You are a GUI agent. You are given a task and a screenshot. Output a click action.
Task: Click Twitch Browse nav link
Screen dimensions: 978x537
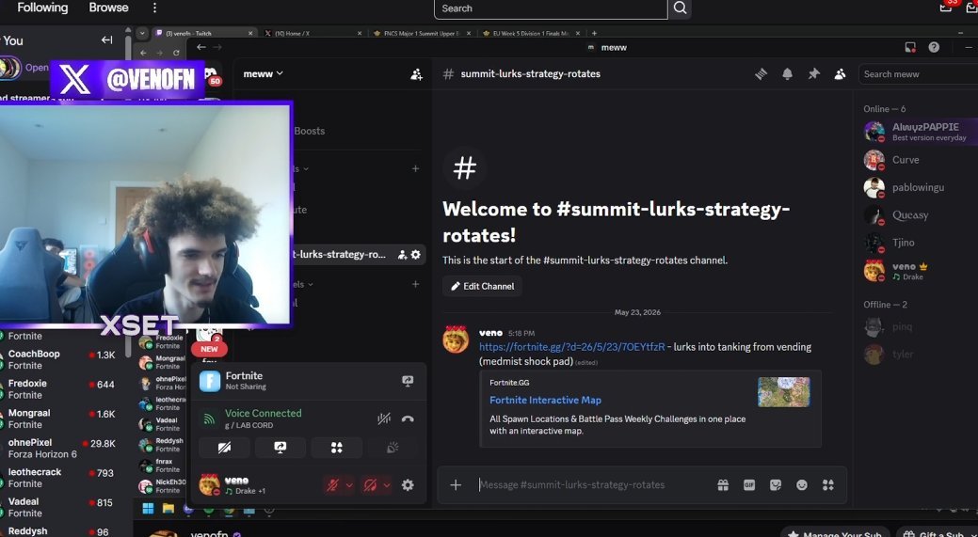coord(108,8)
